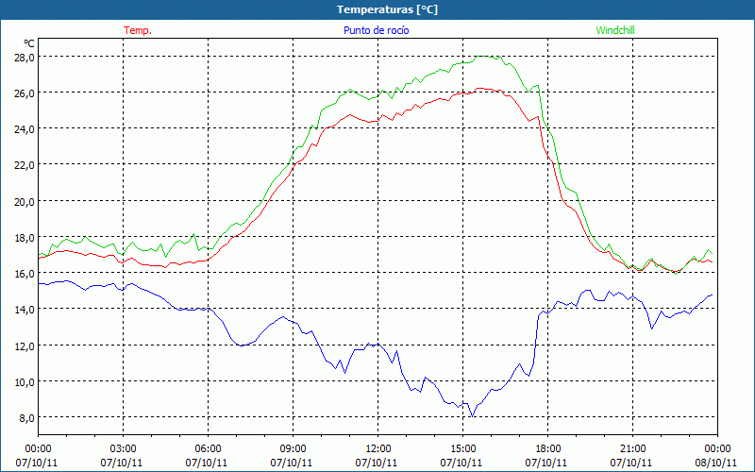Click the 12,0 y-axis value
Viewport: 755px width, 472px height.
point(24,346)
